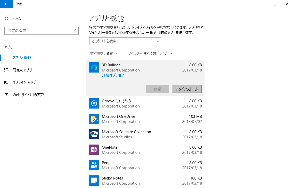
Task: Focus the このリストを検索 input field
Action: tap(125, 41)
